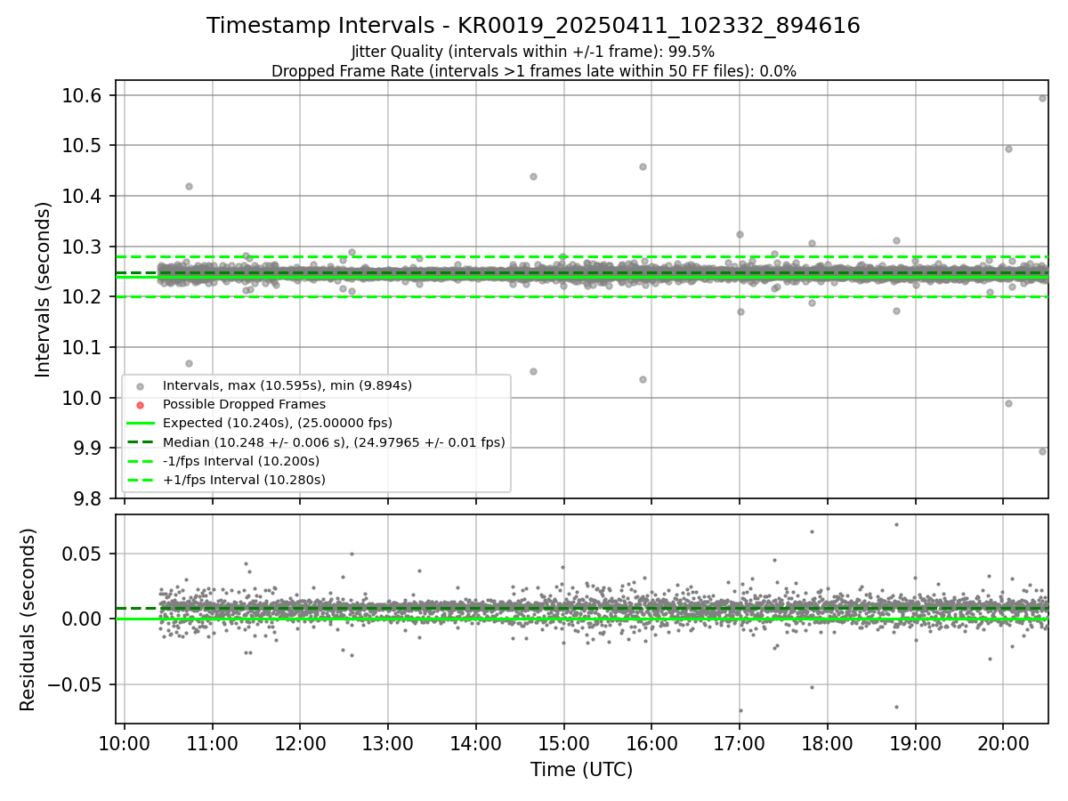Click x-axis tick label '12:00'
Image resolution: width=1068 pixels, height=801 pixels.
pos(300,741)
